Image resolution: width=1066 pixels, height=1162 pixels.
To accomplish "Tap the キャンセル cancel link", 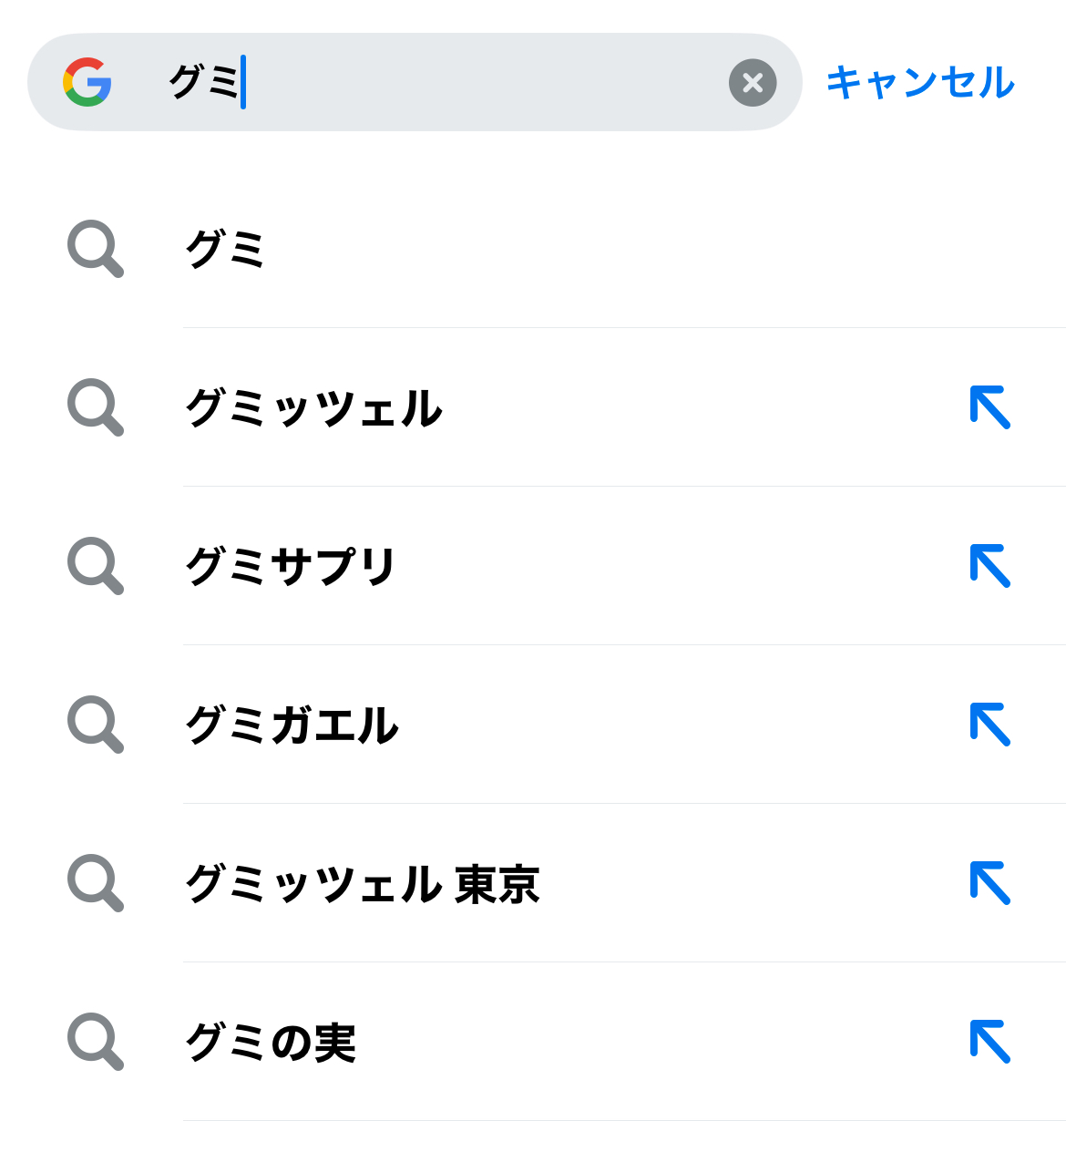I will 920,82.
